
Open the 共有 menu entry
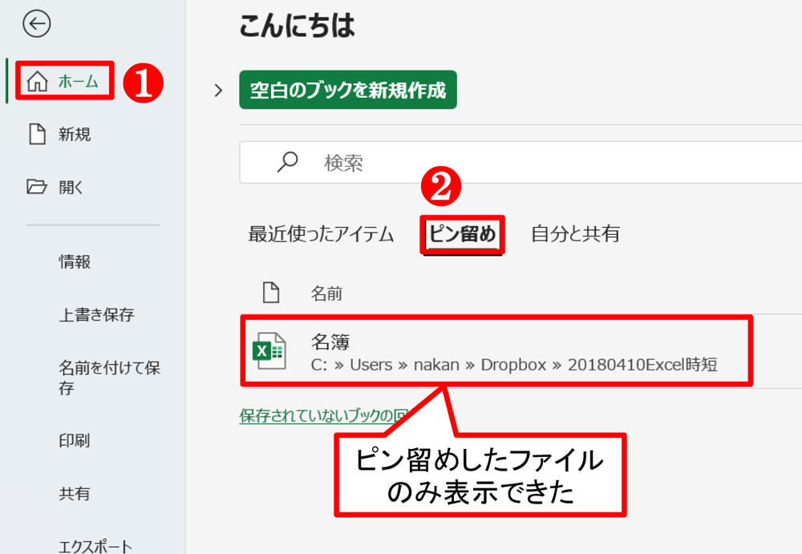tap(74, 493)
